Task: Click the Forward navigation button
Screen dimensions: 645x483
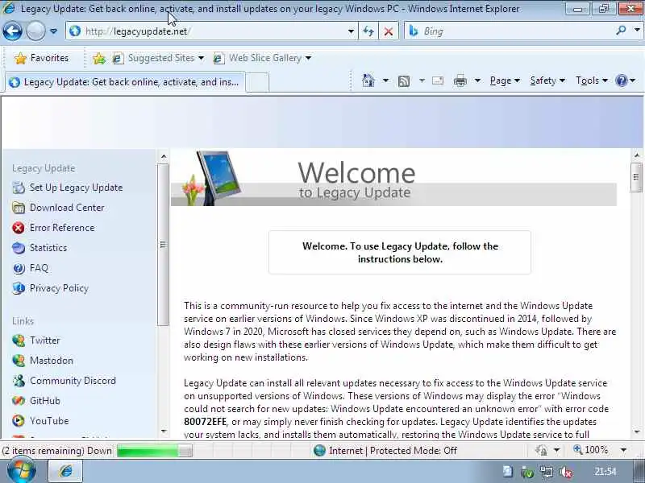Action: pyautogui.click(x=35, y=31)
